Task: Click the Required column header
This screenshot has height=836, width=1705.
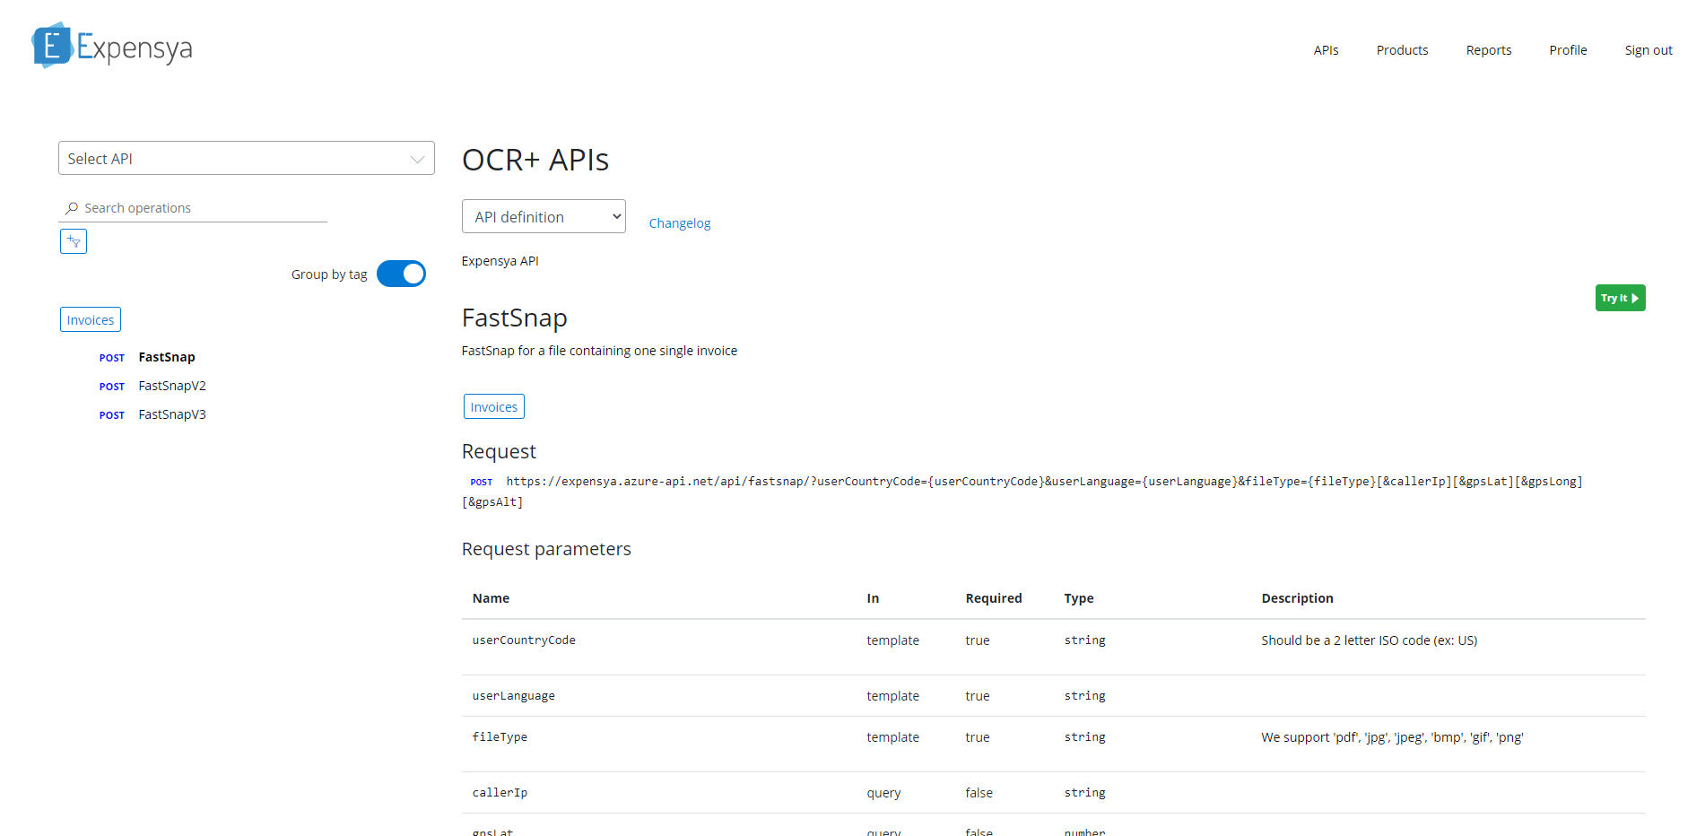Action: (994, 598)
